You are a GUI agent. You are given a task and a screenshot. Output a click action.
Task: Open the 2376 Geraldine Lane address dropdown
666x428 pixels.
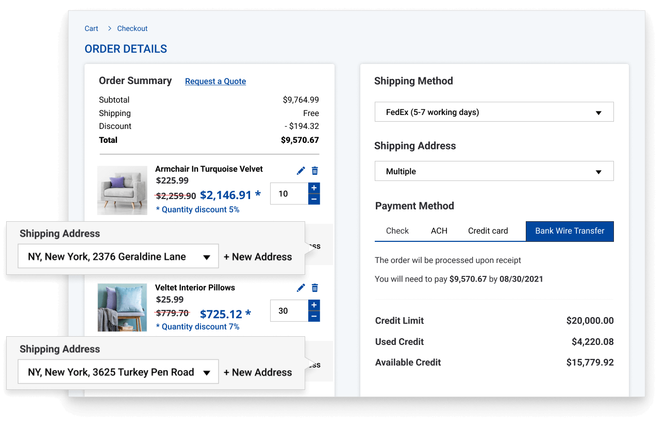(118, 257)
